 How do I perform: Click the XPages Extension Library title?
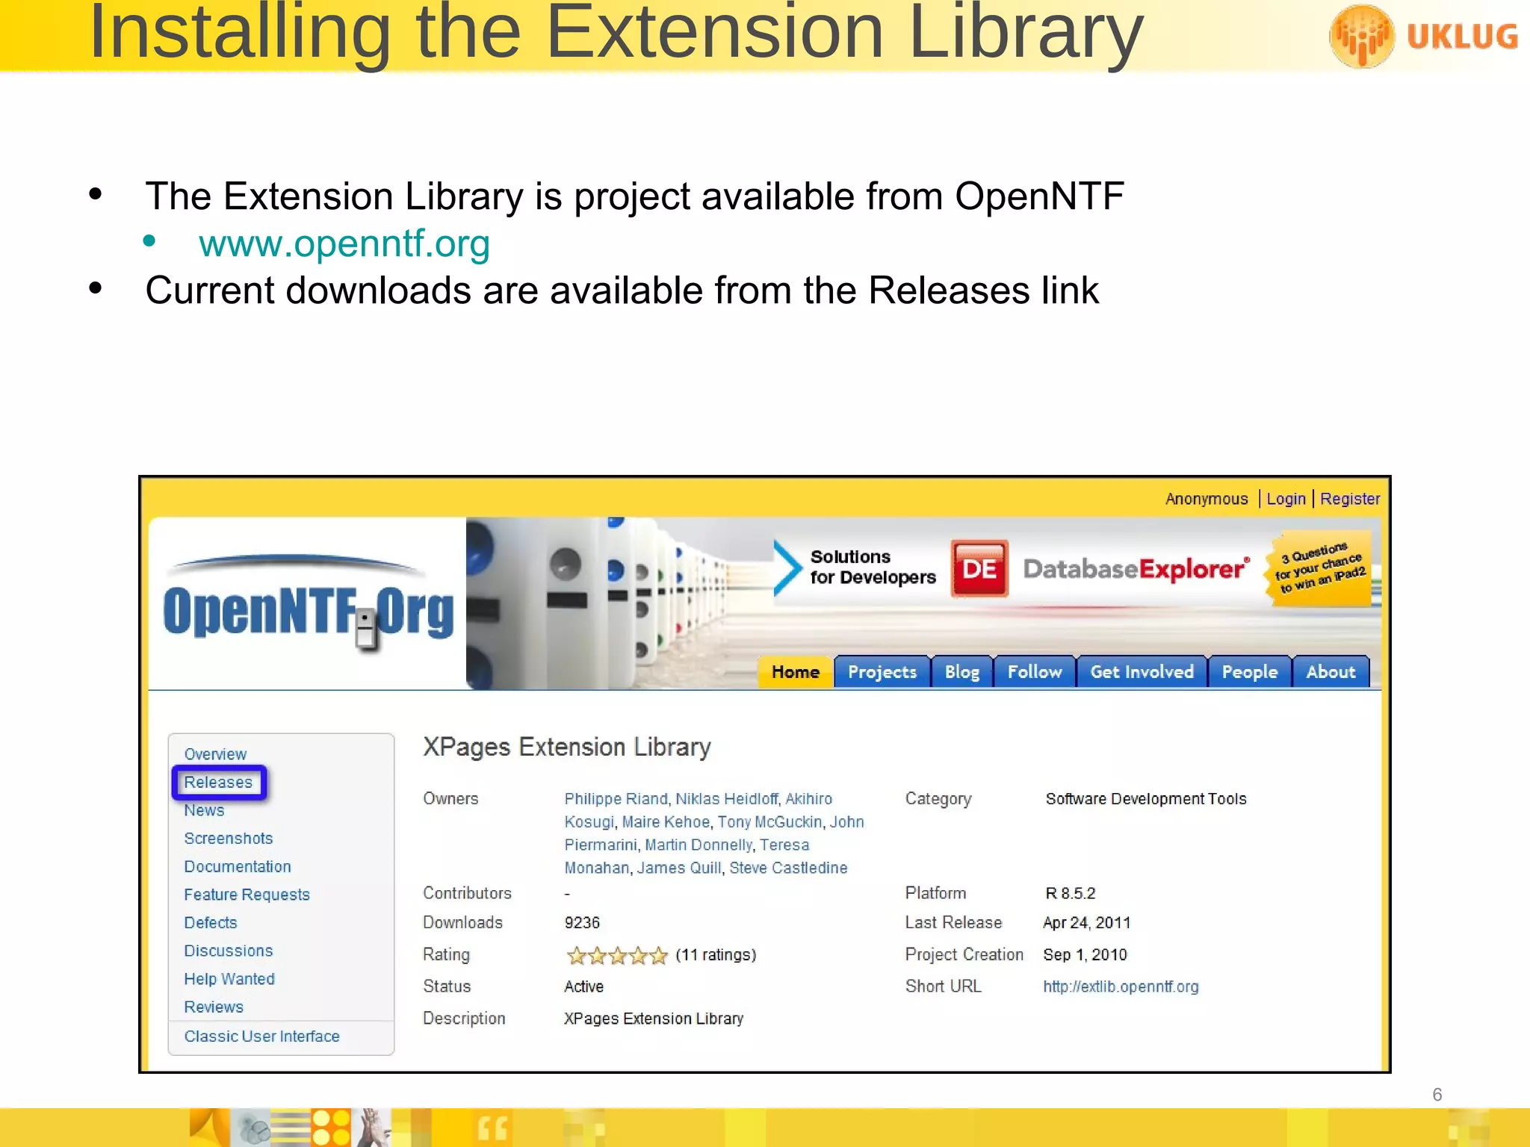(567, 747)
